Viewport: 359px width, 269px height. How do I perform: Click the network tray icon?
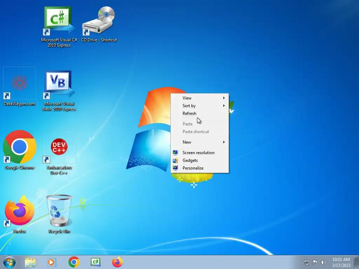tap(306, 262)
